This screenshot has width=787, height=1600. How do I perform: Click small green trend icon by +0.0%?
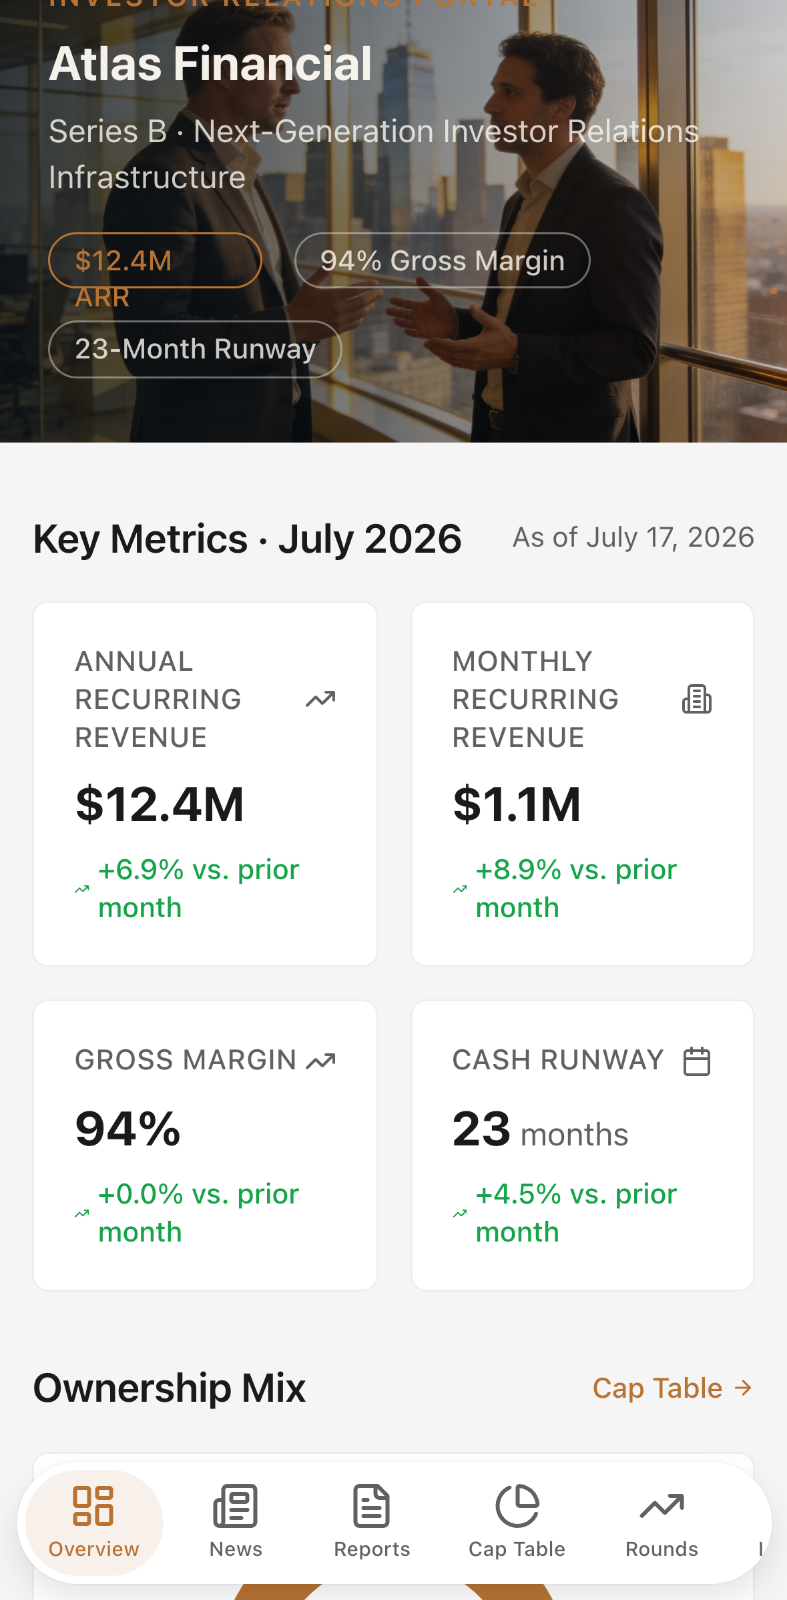pyautogui.click(x=82, y=1214)
